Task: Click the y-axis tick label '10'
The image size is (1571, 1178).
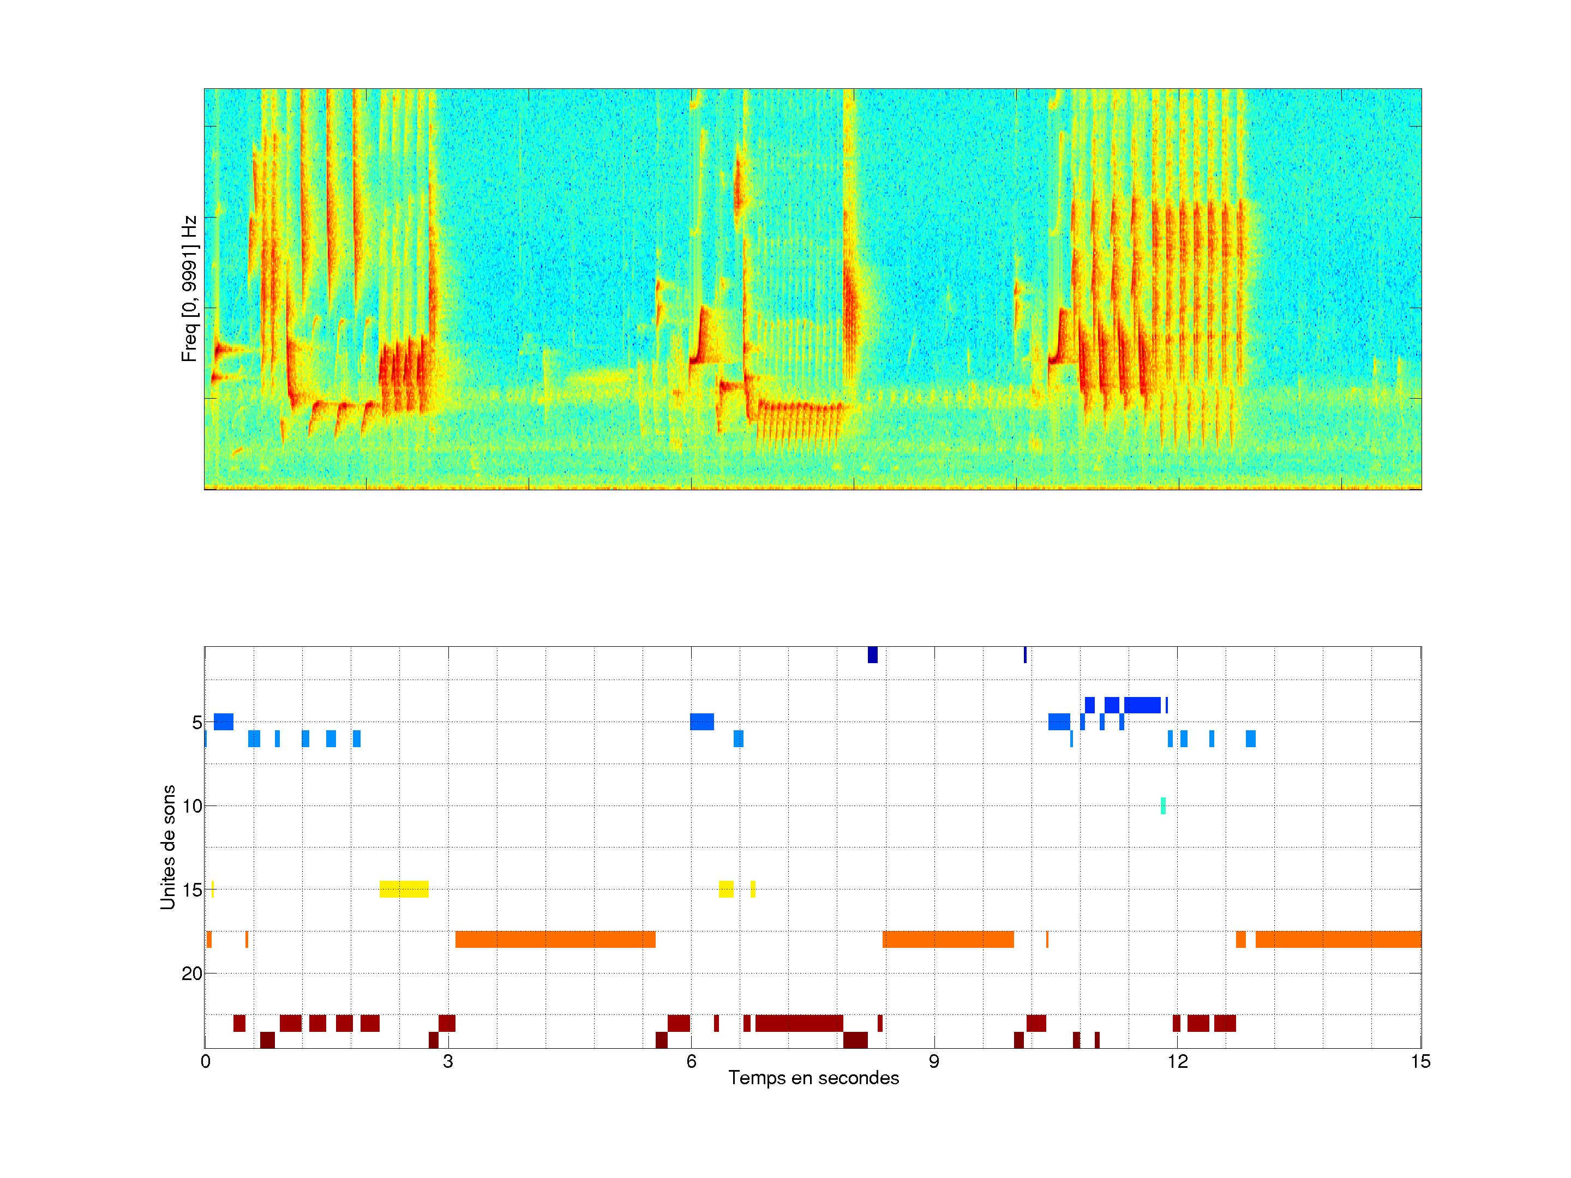Action: coord(192,806)
